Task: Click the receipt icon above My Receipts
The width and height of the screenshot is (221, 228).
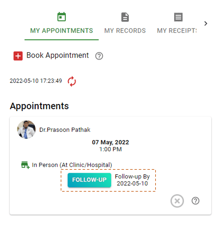Action: tap(178, 17)
